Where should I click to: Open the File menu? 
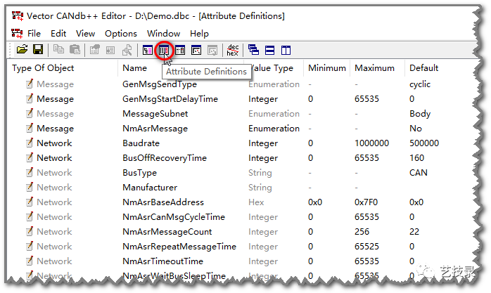coord(34,34)
